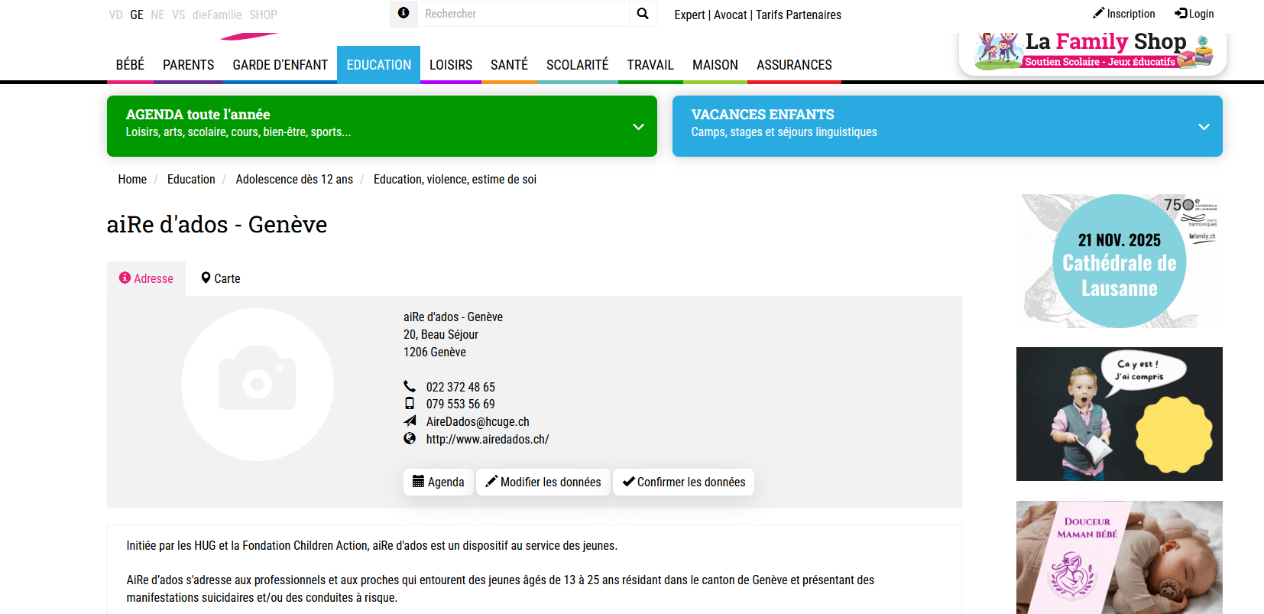
Task: Expand the VACANCES ENFANTS panel
Action: tap(1204, 127)
